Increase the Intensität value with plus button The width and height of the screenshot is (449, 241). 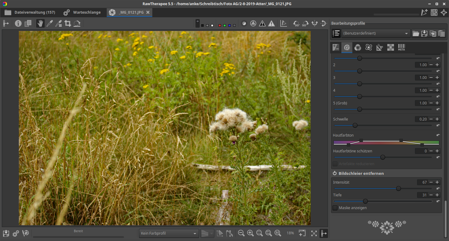tap(437, 182)
